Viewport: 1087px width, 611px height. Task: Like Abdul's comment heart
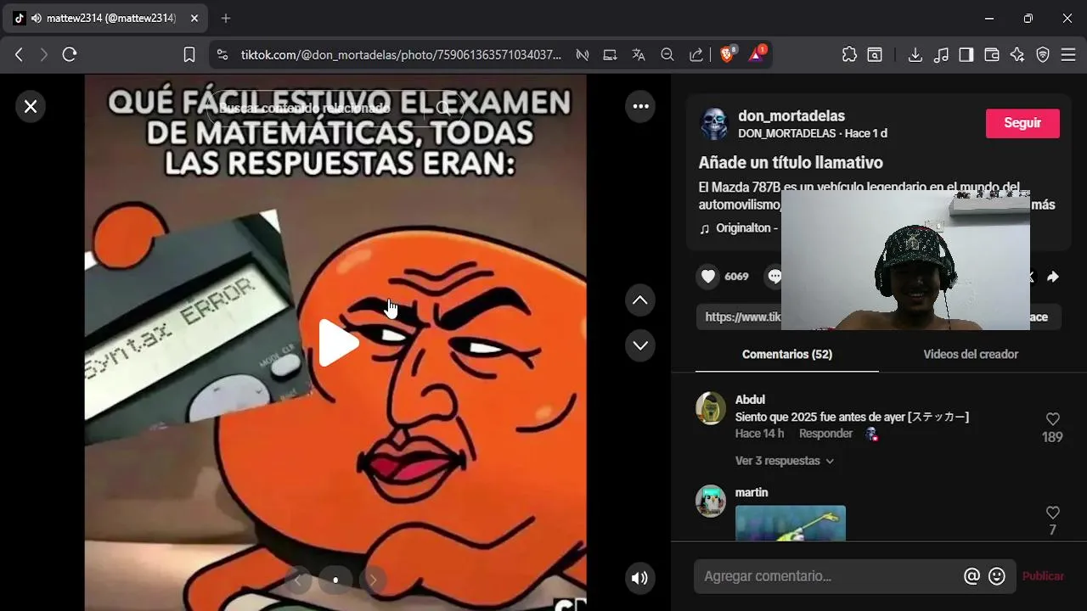tap(1052, 419)
